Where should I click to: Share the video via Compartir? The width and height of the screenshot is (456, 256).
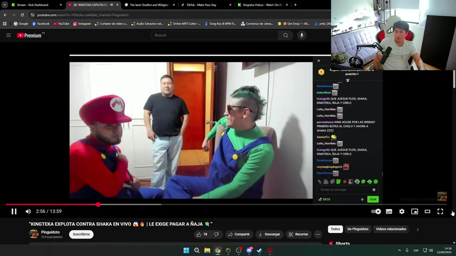pos(239,234)
